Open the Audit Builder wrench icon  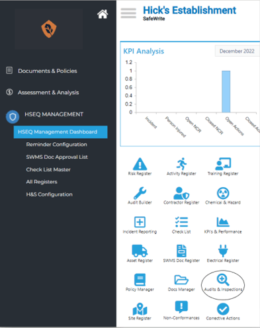pyautogui.click(x=140, y=193)
